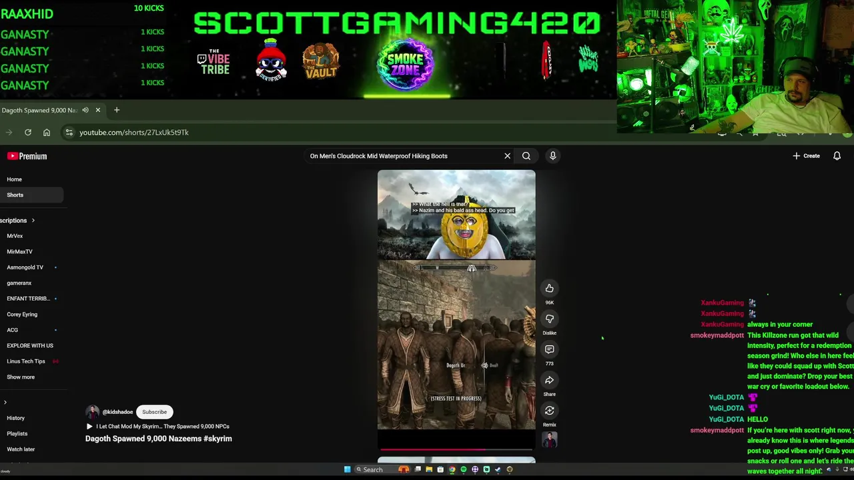Viewport: 854px width, 480px height.
Task: Open YouTube notifications bell
Action: 837,156
